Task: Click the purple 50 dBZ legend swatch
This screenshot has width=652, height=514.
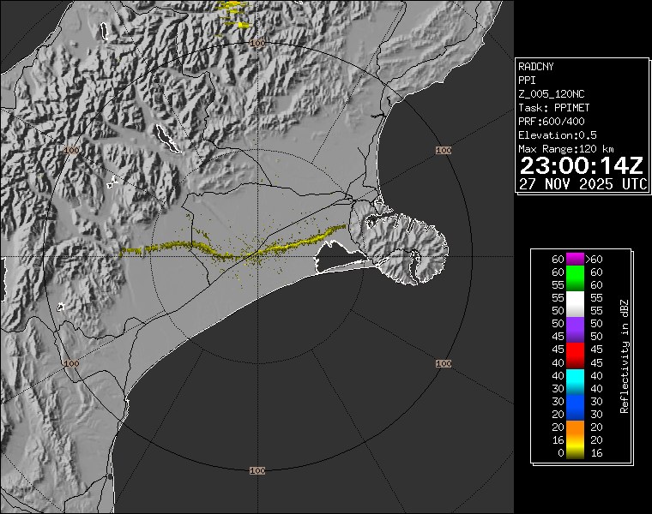Action: tap(575, 330)
